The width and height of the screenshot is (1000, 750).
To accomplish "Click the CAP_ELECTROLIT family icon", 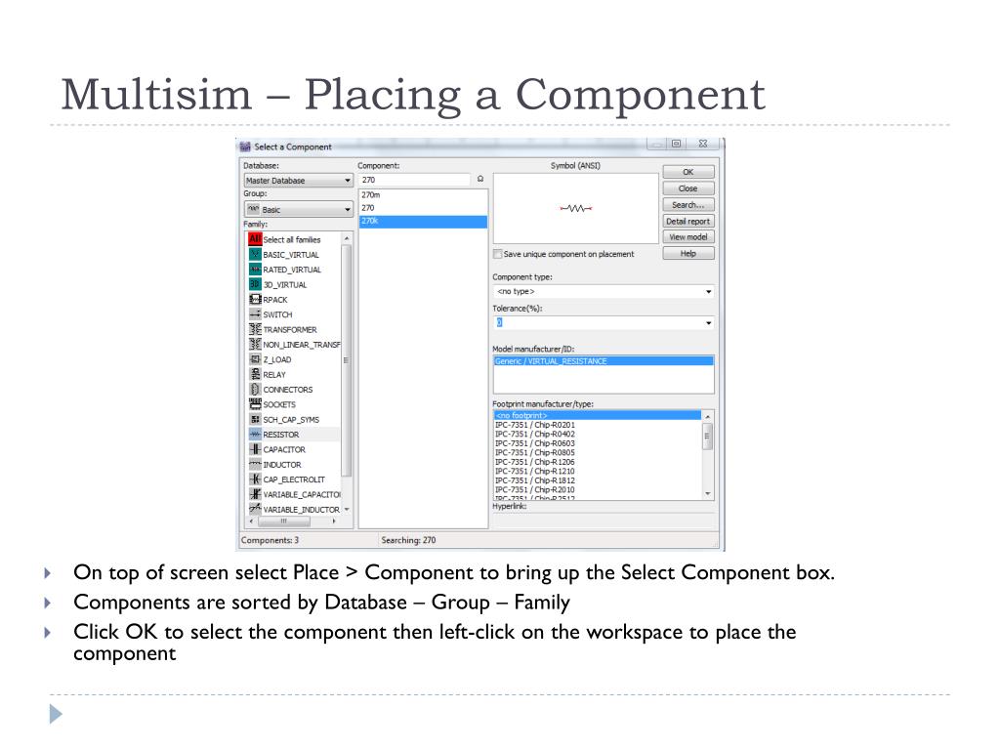I will pyautogui.click(x=255, y=479).
